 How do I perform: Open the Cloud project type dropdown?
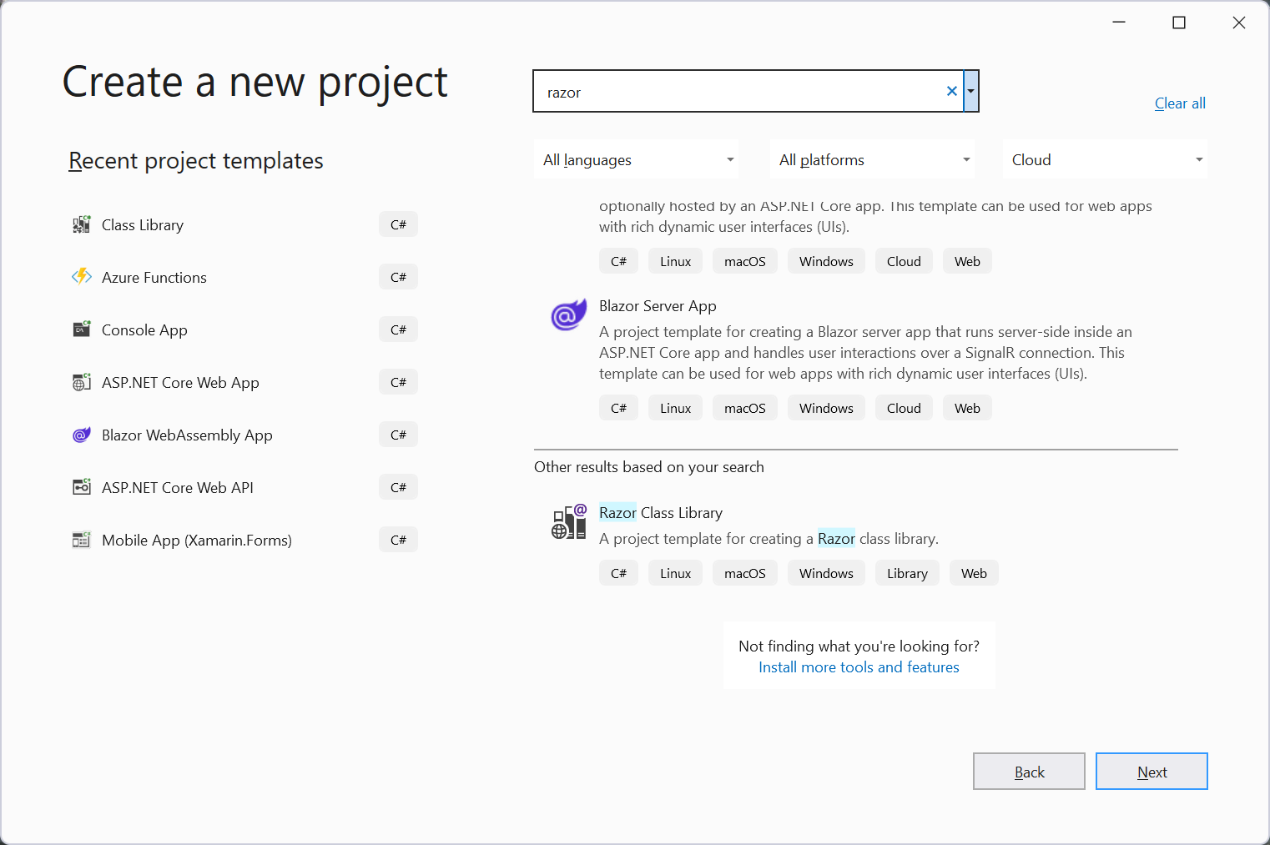(1105, 158)
